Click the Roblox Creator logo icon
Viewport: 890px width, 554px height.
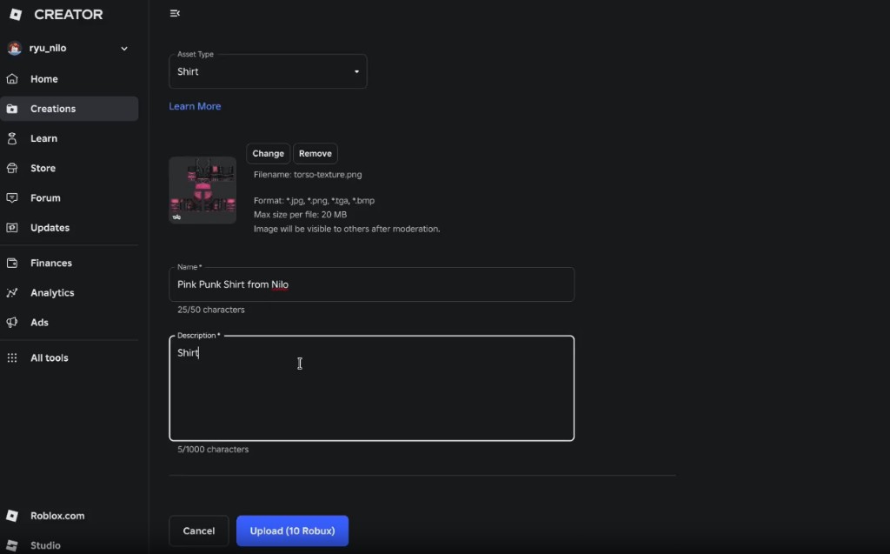(x=16, y=14)
